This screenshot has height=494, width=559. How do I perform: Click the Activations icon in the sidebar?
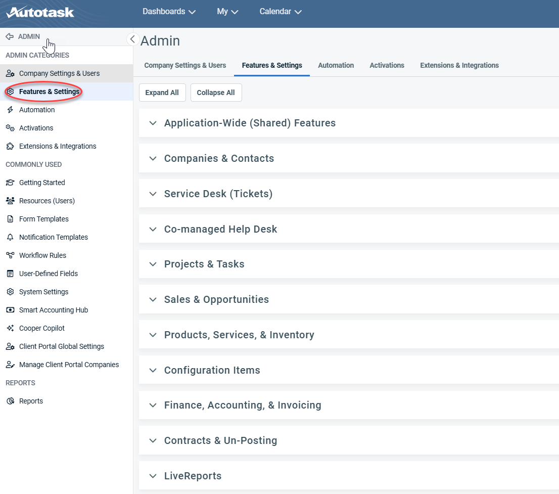click(11, 128)
